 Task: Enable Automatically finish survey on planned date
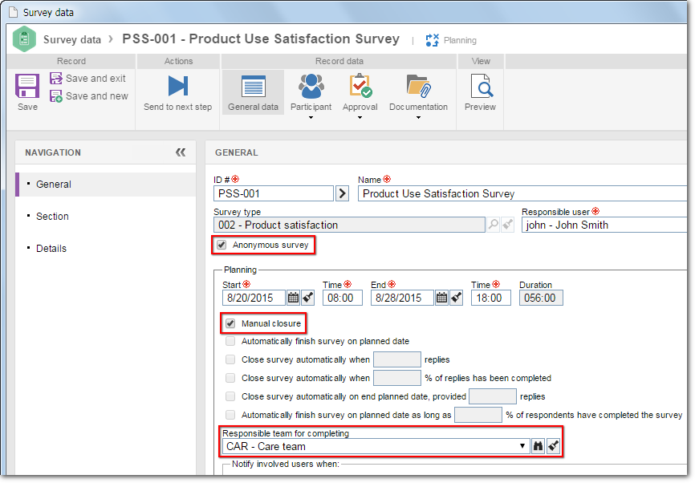point(230,341)
